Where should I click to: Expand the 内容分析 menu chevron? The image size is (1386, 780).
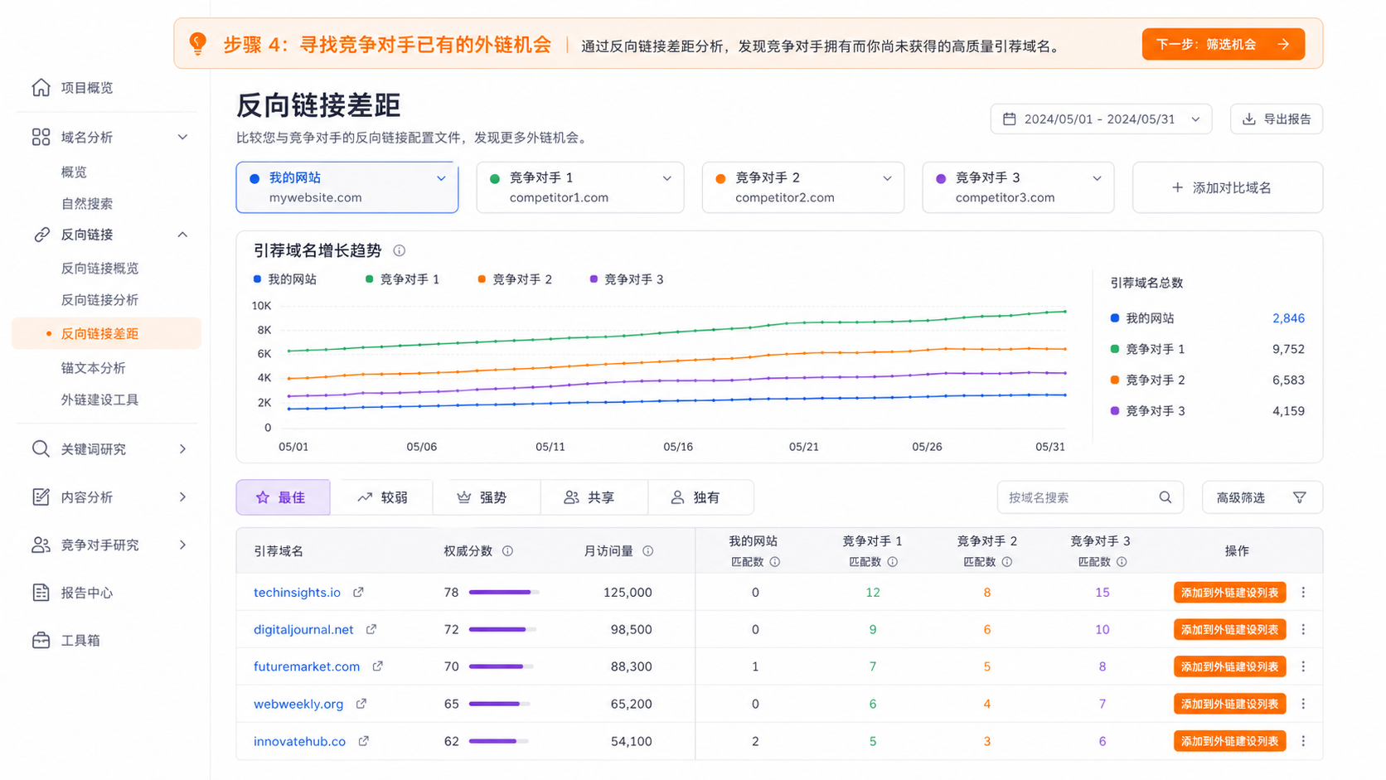pos(183,497)
